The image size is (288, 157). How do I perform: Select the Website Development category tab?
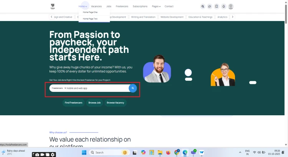tap(172, 17)
